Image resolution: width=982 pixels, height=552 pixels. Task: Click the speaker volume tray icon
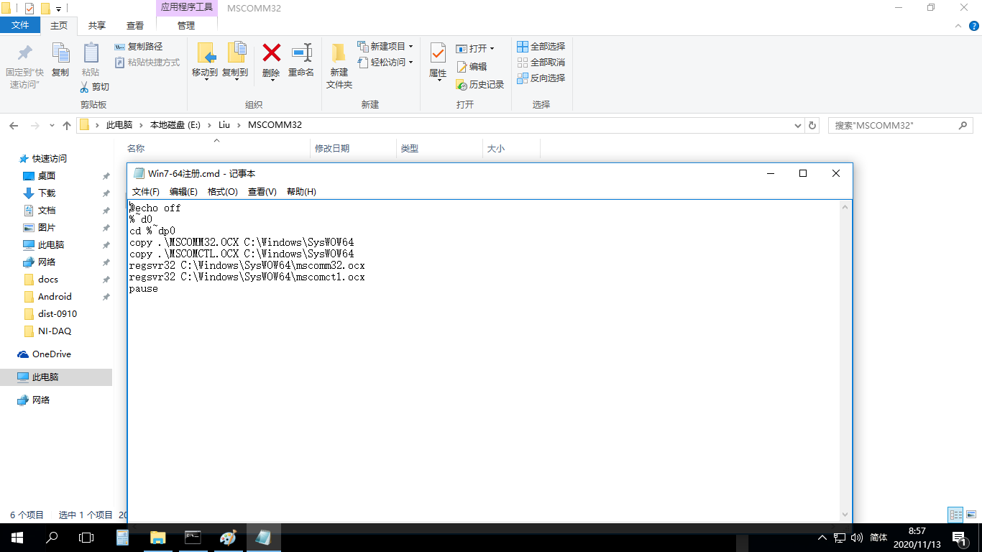856,538
